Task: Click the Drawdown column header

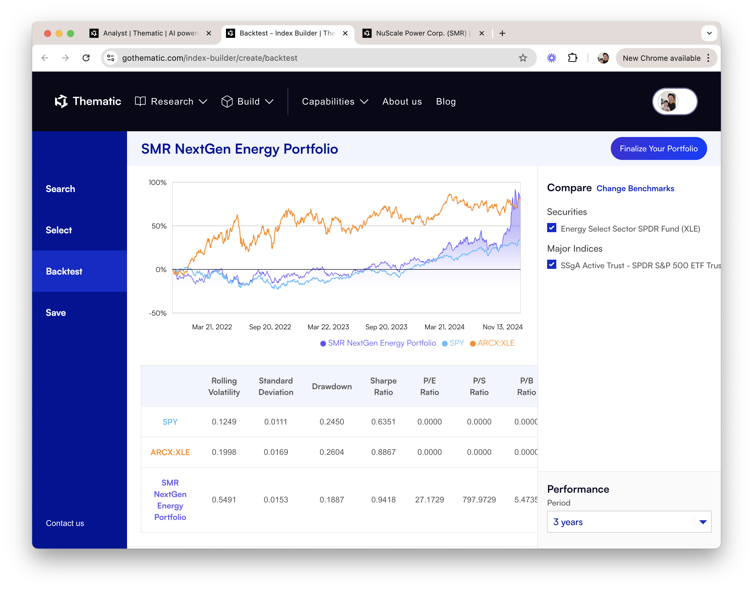Action: tap(332, 386)
